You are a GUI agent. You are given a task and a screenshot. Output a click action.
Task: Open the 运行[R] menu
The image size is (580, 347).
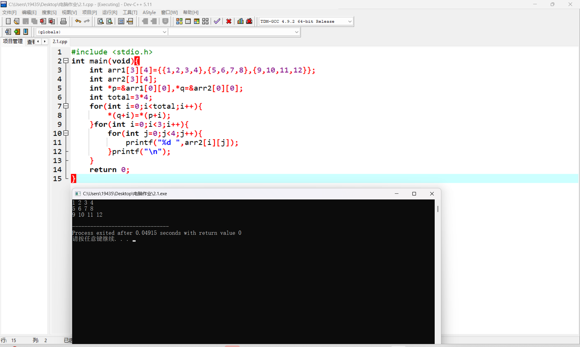[109, 12]
